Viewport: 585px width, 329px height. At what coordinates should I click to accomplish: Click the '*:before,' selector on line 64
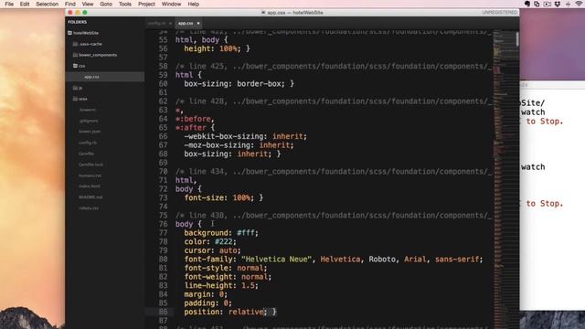[195, 119]
